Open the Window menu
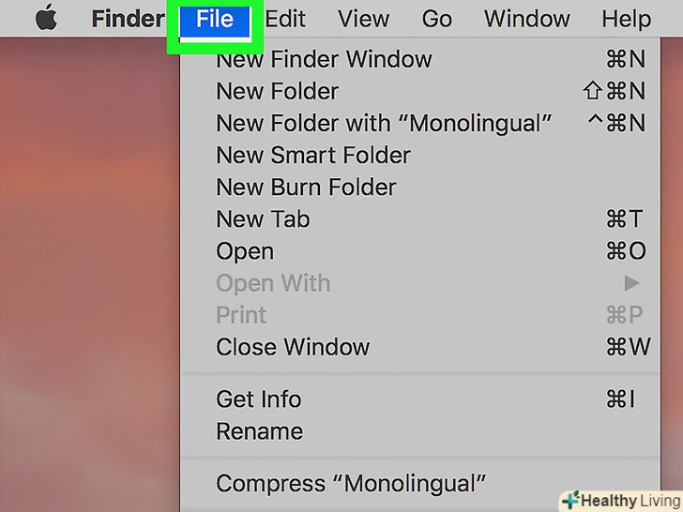The image size is (683, 512). pyautogui.click(x=527, y=19)
